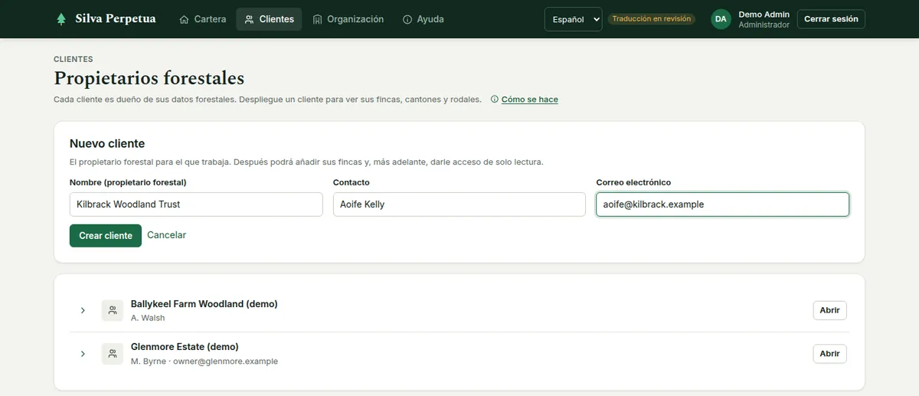Click the owner@glenmore.example contact text
The width and height of the screenshot is (919, 396).
(x=225, y=362)
